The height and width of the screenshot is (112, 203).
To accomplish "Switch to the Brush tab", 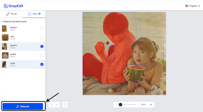I will coord(11,14).
